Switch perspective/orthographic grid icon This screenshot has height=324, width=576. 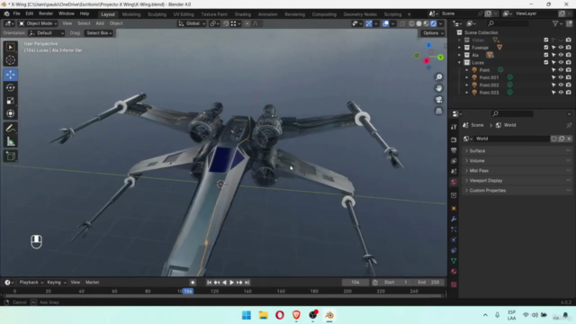pyautogui.click(x=438, y=111)
